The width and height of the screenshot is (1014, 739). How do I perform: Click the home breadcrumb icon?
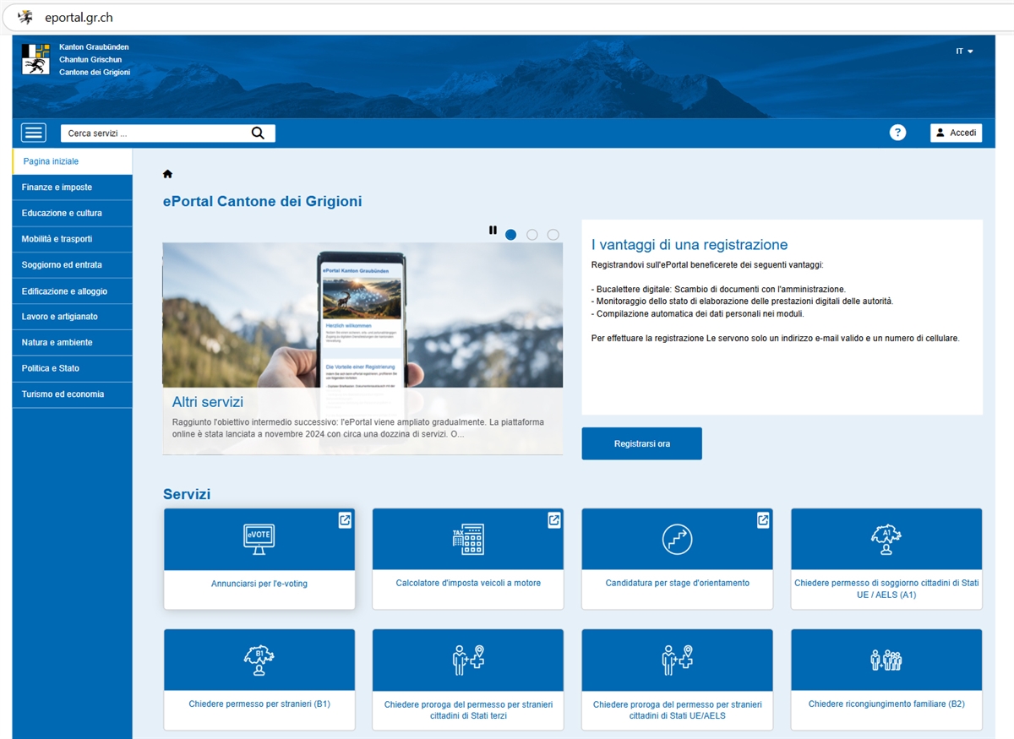pyautogui.click(x=167, y=174)
